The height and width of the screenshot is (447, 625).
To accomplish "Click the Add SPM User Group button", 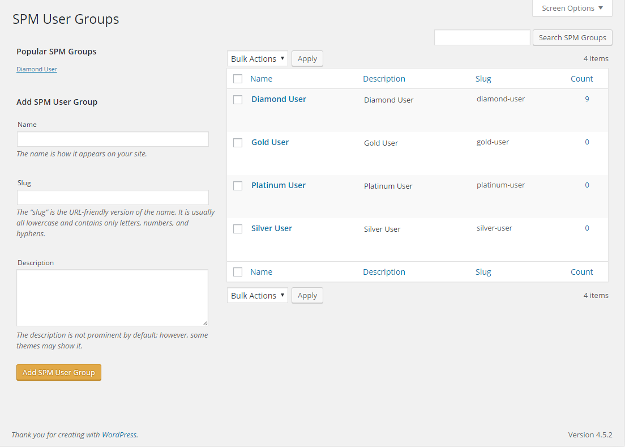I will coord(59,372).
